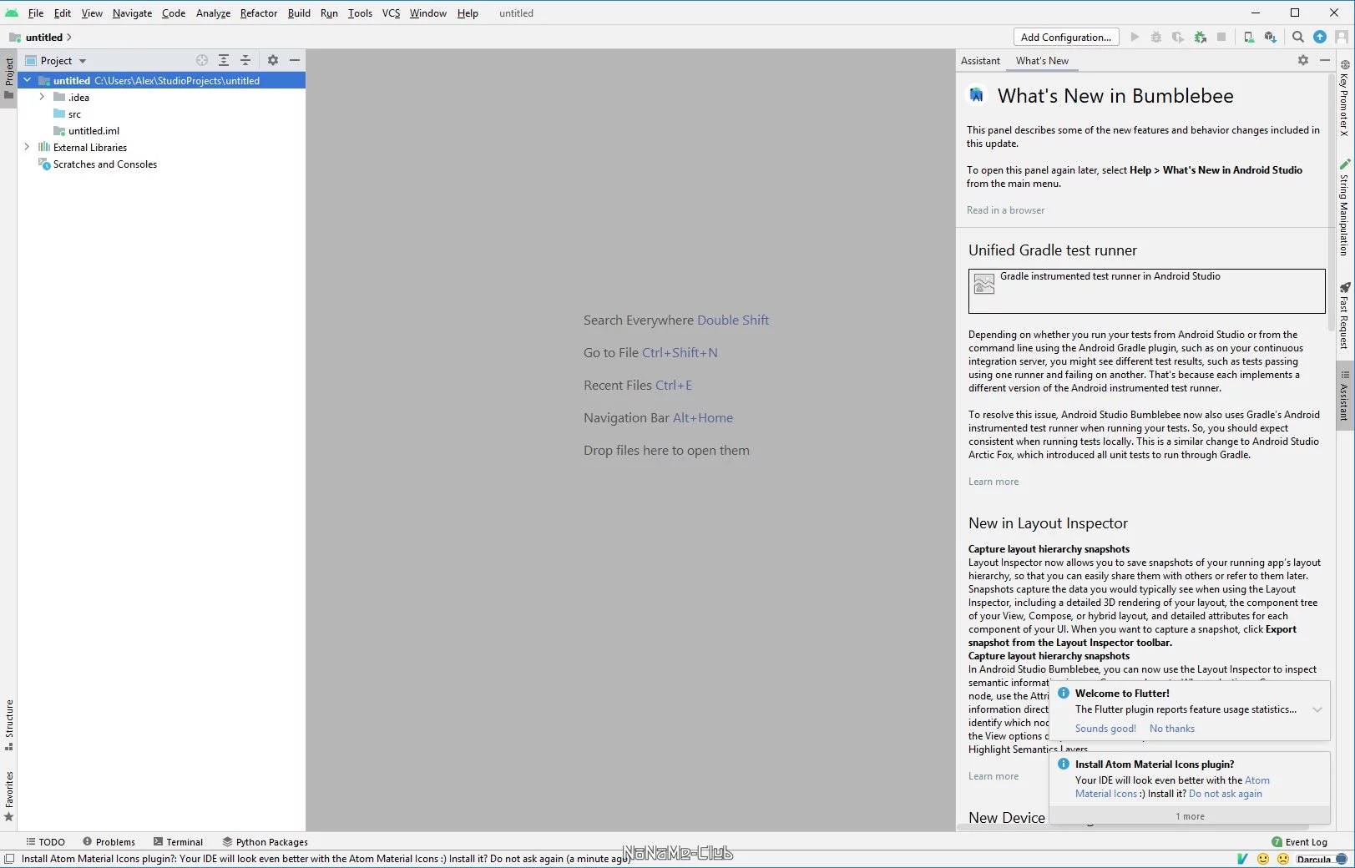
Task: Toggle tool window bars icon in status bar
Action: coord(9,858)
